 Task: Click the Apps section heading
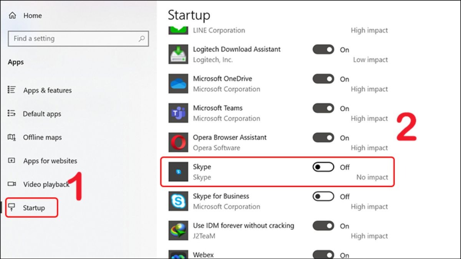point(16,62)
